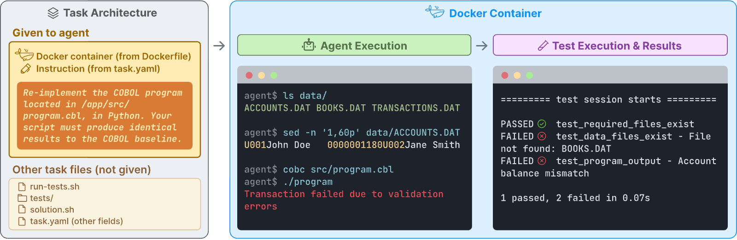Select run-tests.sh in file list

(x=55, y=187)
